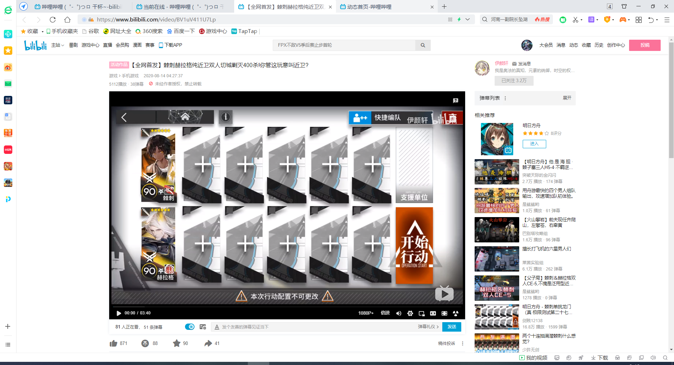Open 番剧 navigation item
The width and height of the screenshot is (674, 365).
(73, 45)
